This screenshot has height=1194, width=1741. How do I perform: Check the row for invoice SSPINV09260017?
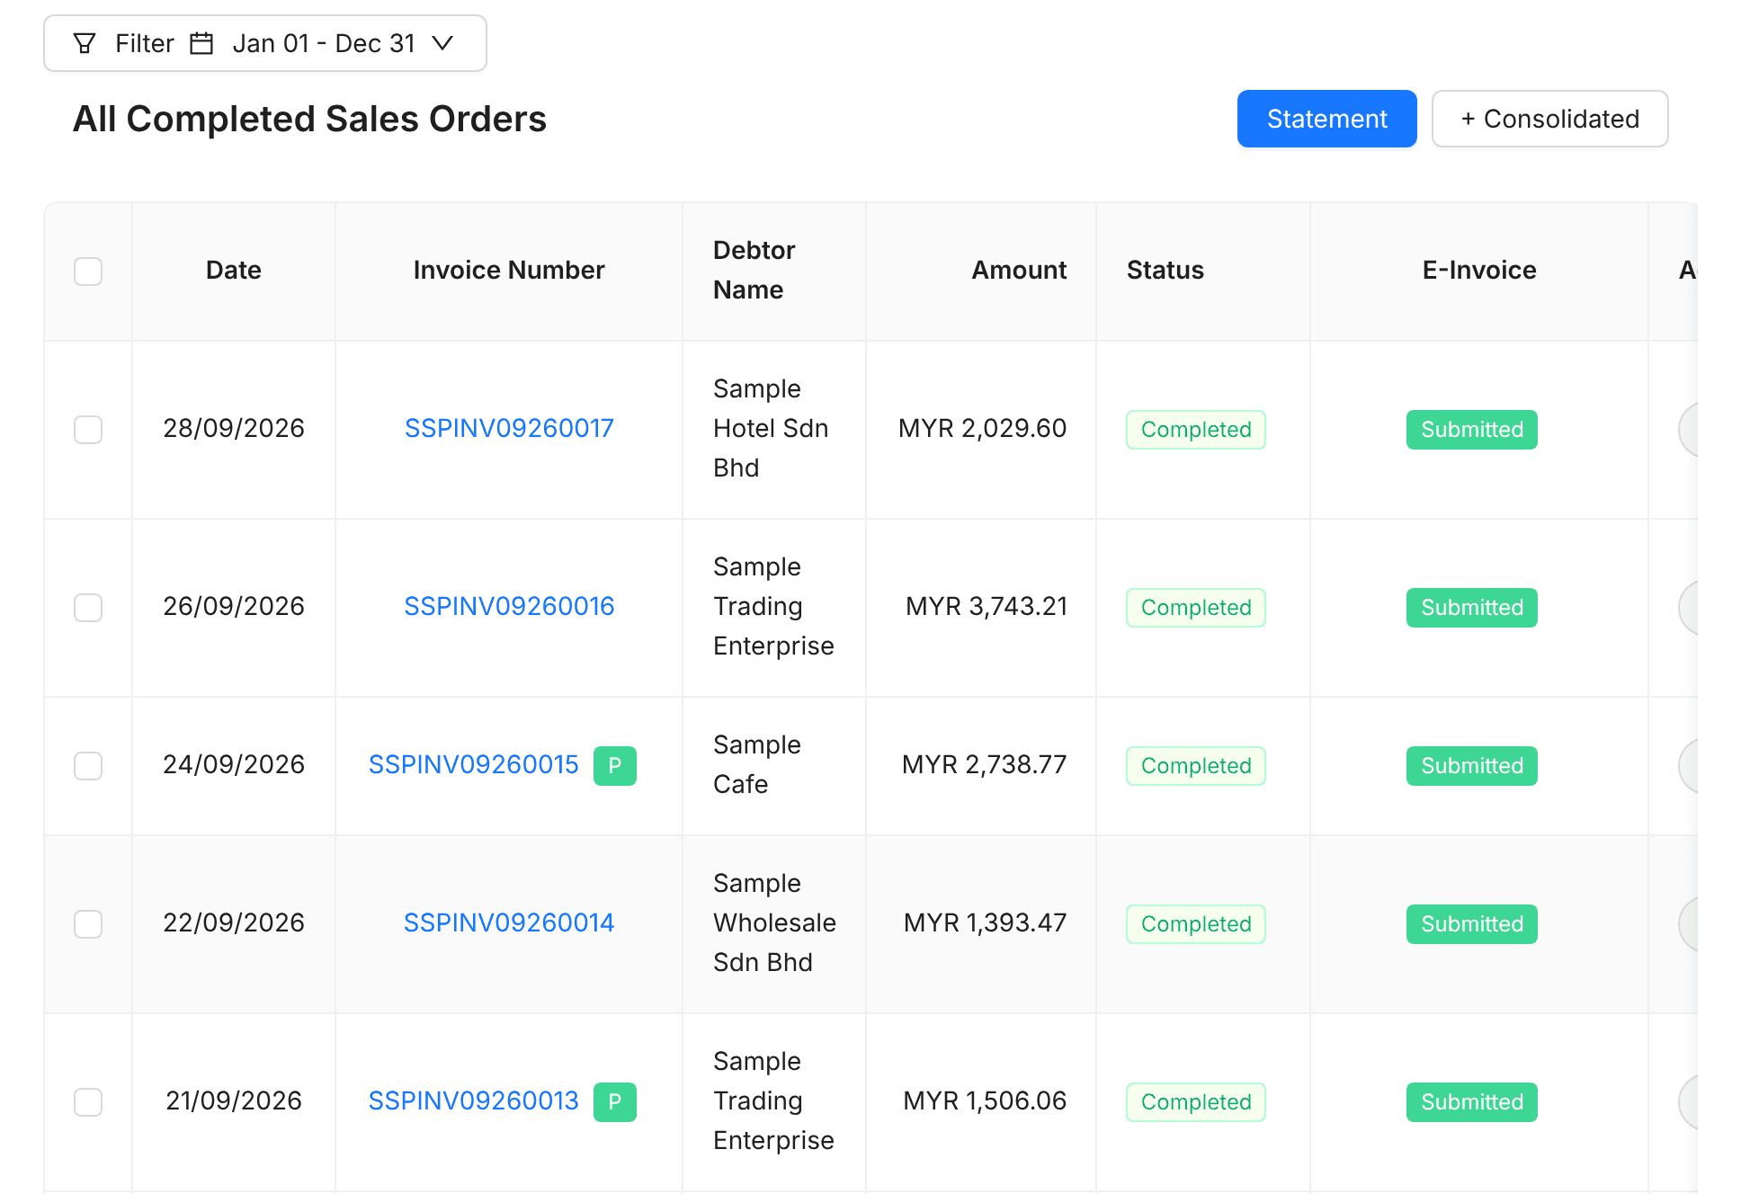tap(88, 429)
